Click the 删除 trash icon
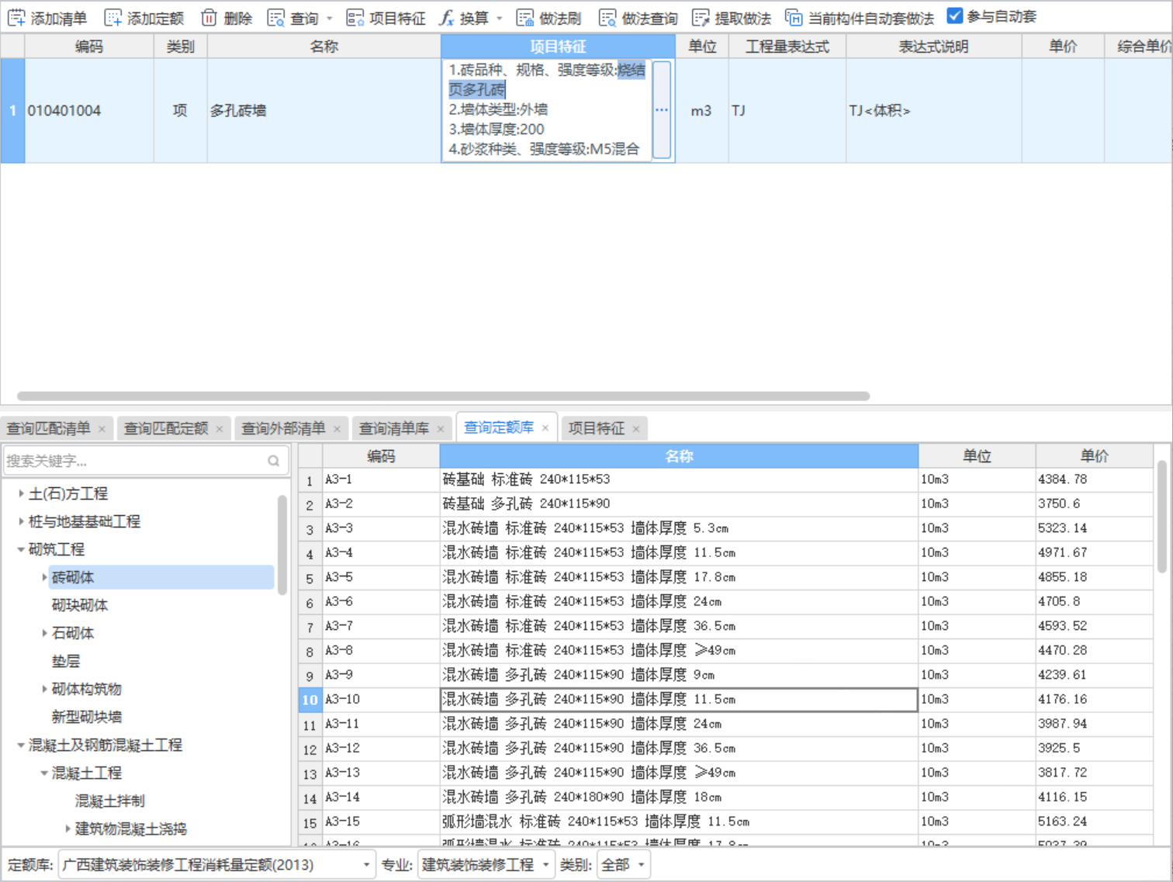 point(209,17)
